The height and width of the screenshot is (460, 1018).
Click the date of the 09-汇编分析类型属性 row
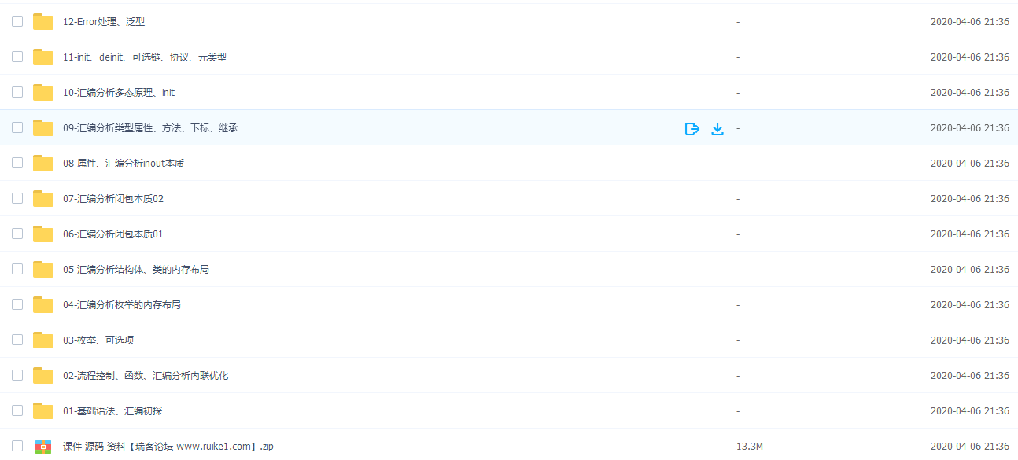(970, 128)
